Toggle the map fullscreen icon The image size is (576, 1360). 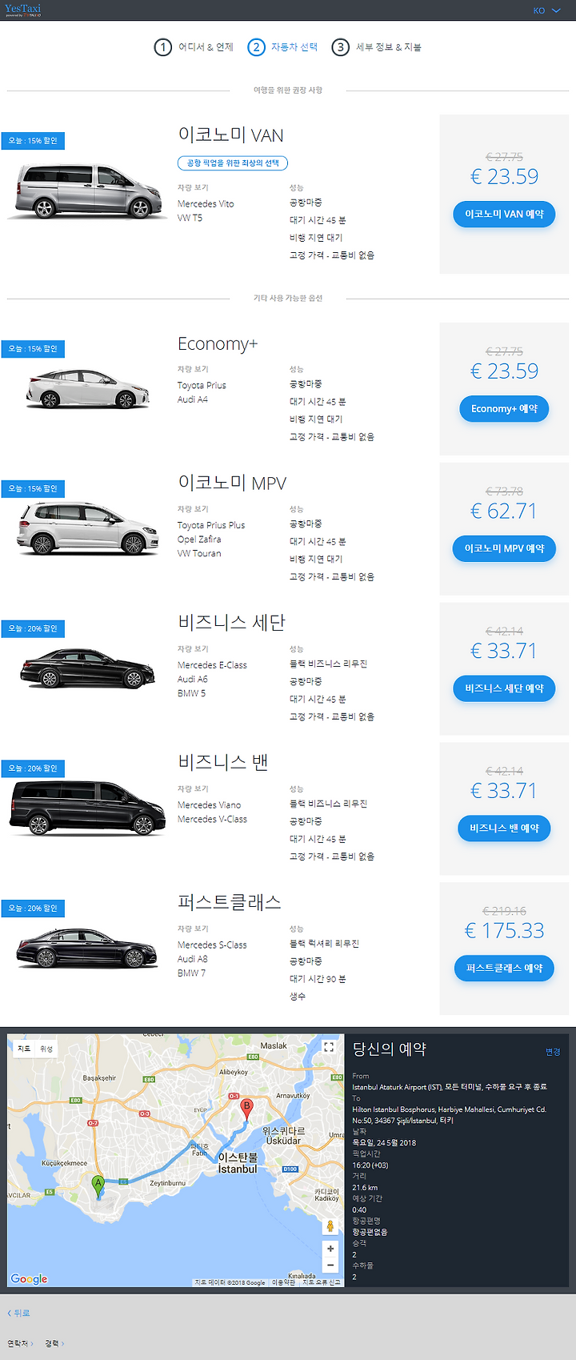329,1046
